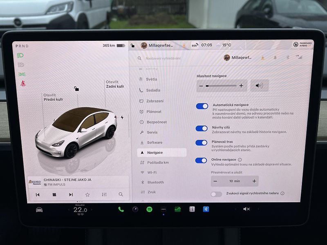
Task: Tap the software download arrow in status bar
Action: point(184,45)
